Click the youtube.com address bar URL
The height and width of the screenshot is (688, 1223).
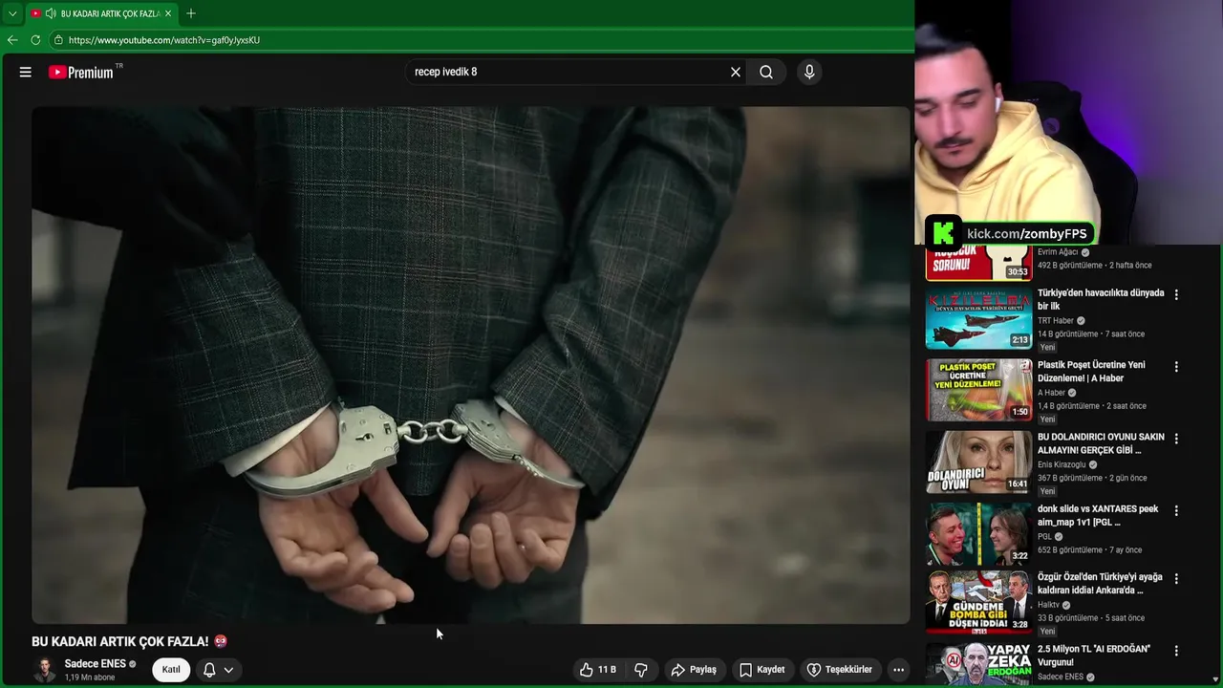point(164,40)
